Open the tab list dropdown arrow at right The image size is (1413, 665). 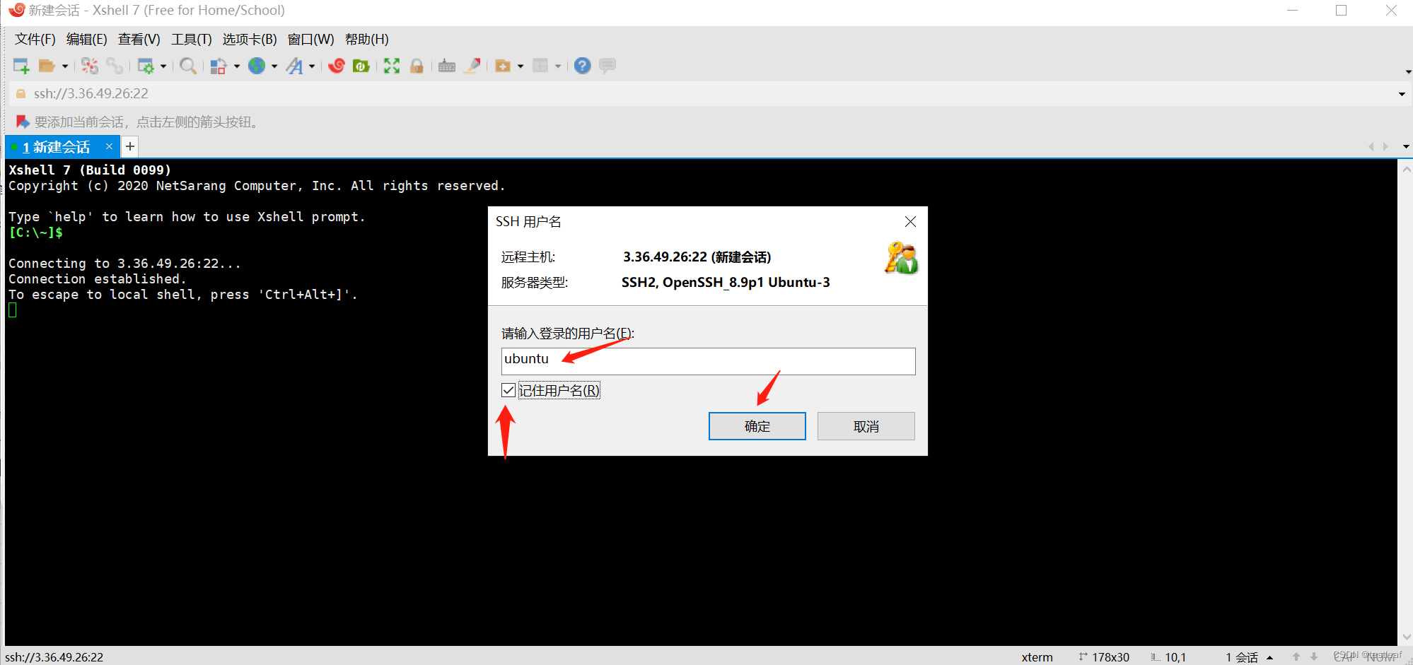click(1406, 146)
